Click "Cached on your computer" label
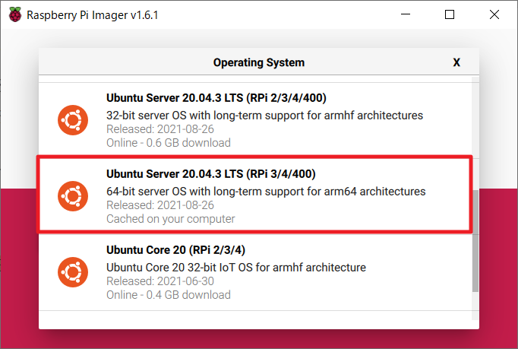The height and width of the screenshot is (349, 518). click(170, 219)
